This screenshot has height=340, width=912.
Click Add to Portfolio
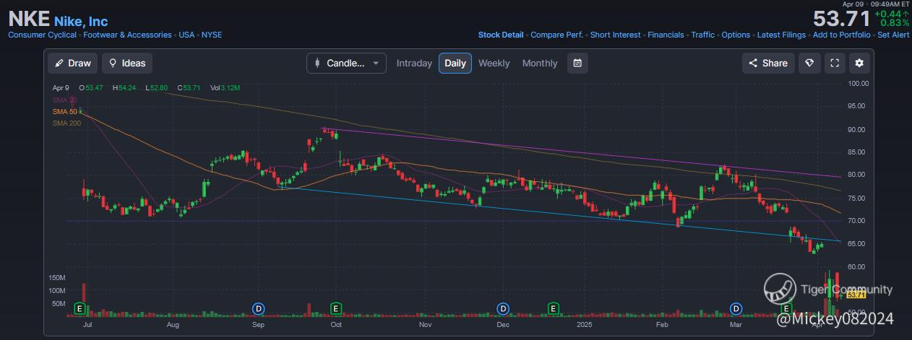tap(841, 35)
